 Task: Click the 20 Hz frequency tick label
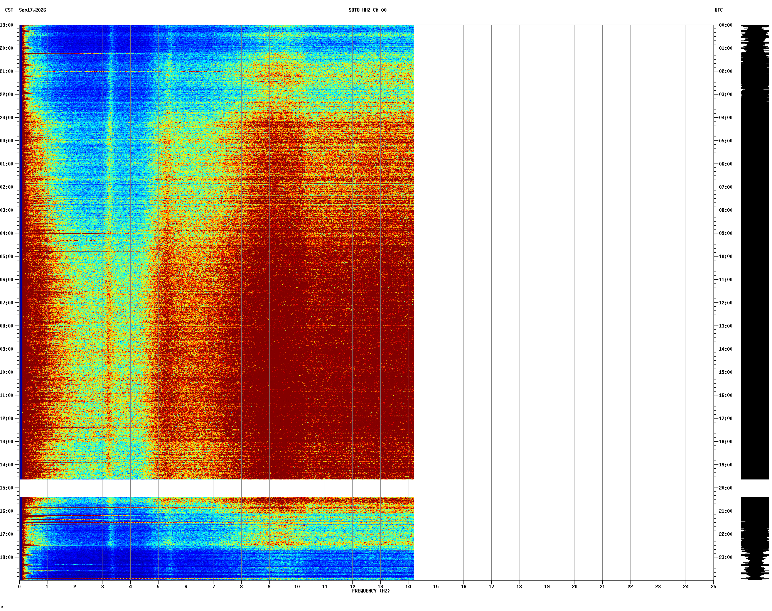tap(575, 587)
